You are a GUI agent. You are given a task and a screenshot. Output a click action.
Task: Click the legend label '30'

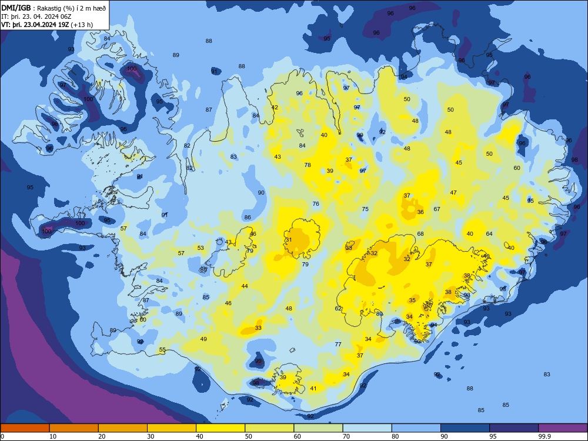(151, 436)
